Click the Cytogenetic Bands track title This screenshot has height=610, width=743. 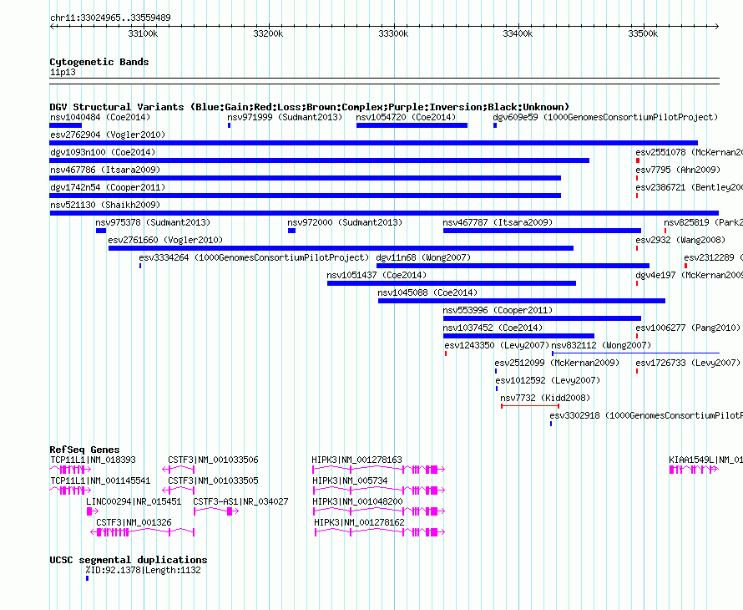(99, 62)
